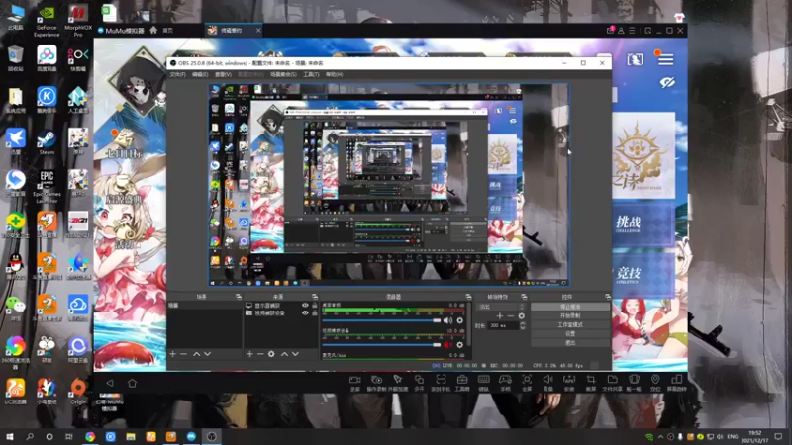Open OBS 查看(V) menu

tap(224, 75)
